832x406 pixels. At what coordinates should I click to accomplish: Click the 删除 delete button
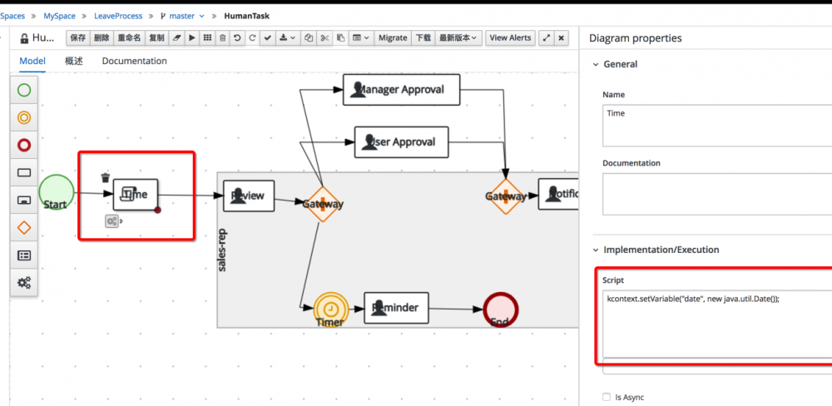point(102,38)
